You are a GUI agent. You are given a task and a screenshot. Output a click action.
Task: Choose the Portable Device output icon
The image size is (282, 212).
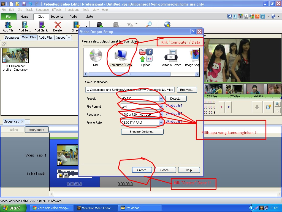click(x=171, y=58)
